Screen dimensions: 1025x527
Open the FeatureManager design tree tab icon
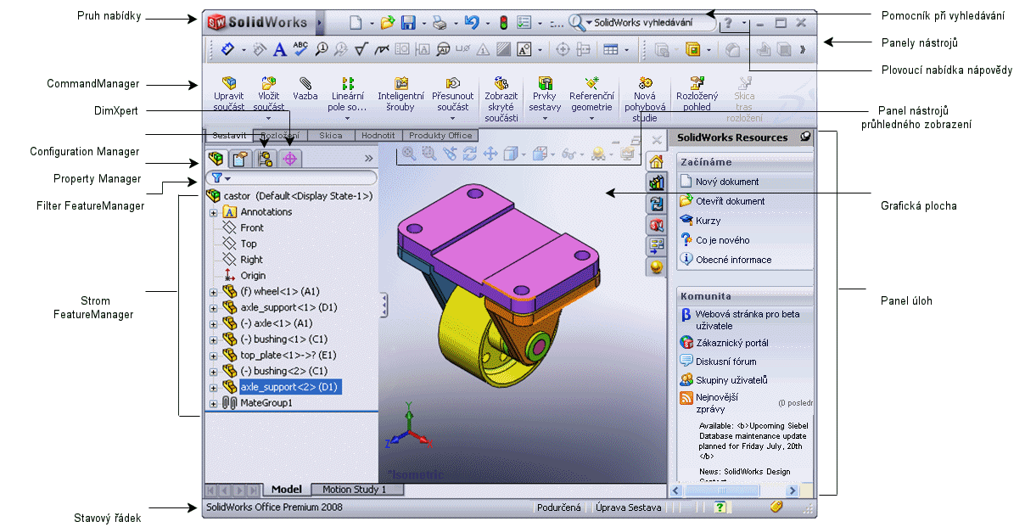pos(216,158)
